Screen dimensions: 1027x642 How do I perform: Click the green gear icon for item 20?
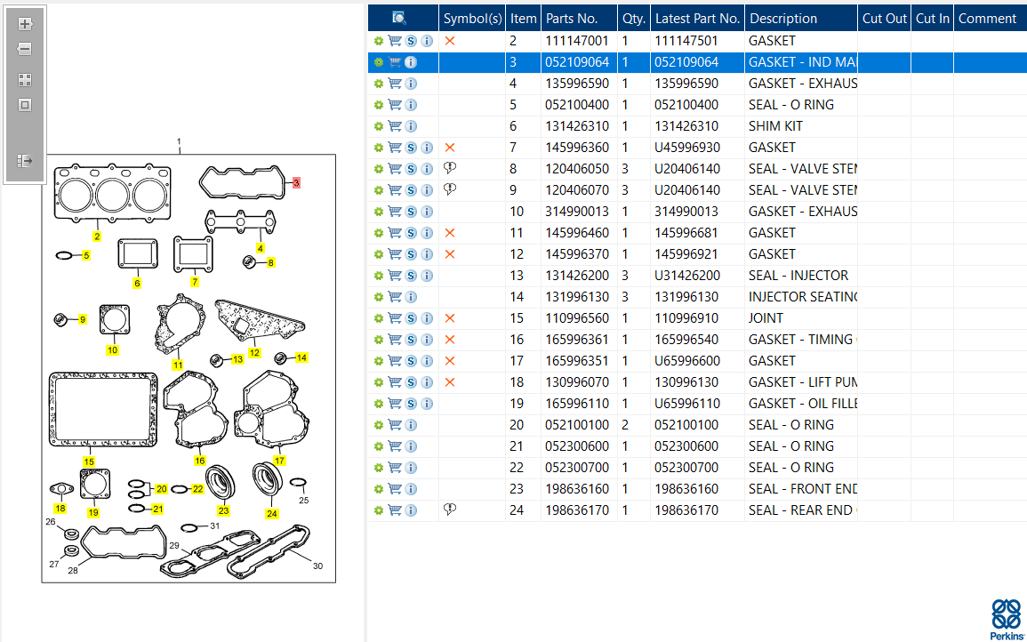click(379, 425)
